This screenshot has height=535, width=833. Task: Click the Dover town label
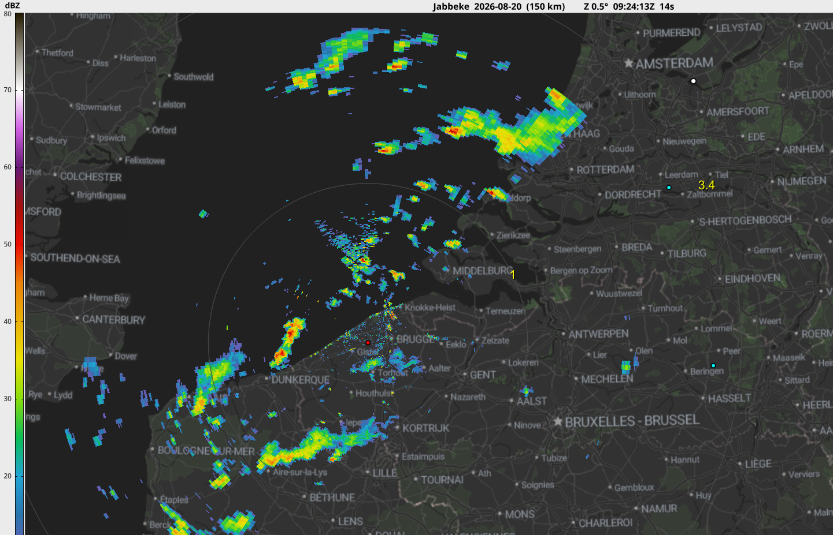(x=125, y=356)
